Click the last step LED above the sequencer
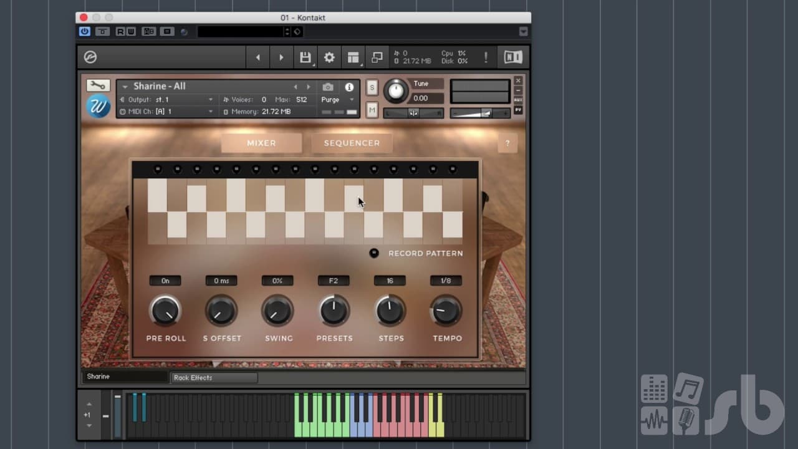Screen dimensions: 798x449 [x=453, y=169]
